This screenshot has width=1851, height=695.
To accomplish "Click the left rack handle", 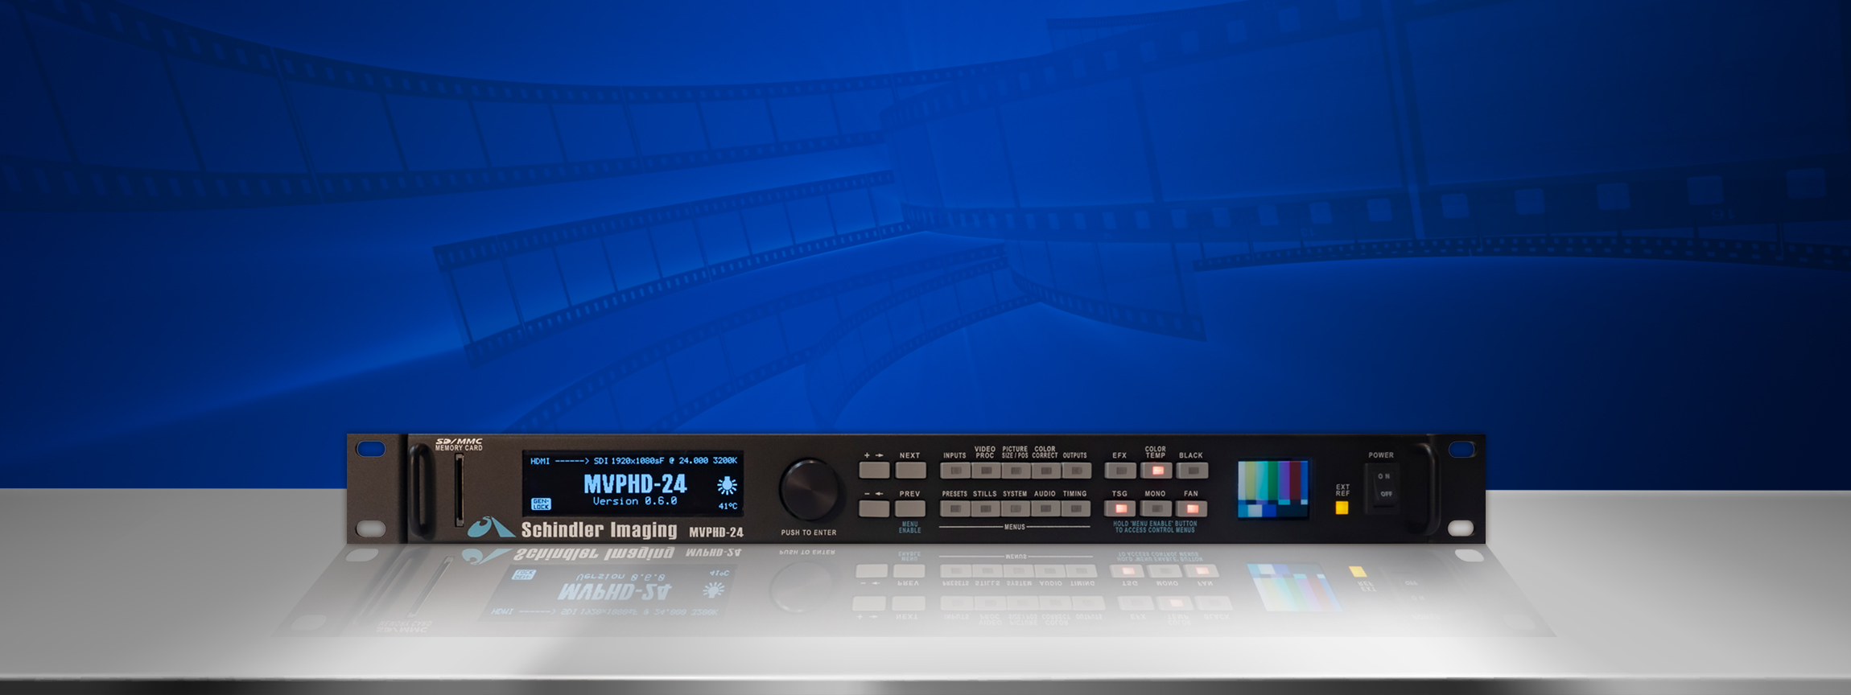I will click(420, 490).
